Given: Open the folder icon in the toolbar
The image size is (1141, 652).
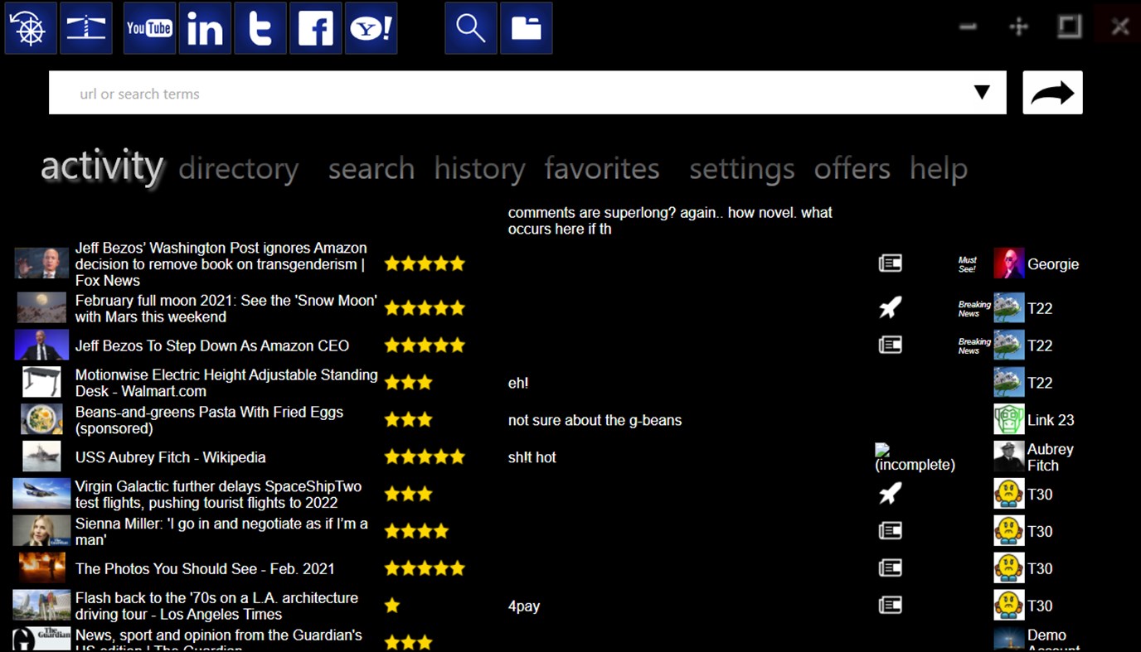Looking at the screenshot, I should coord(526,27).
